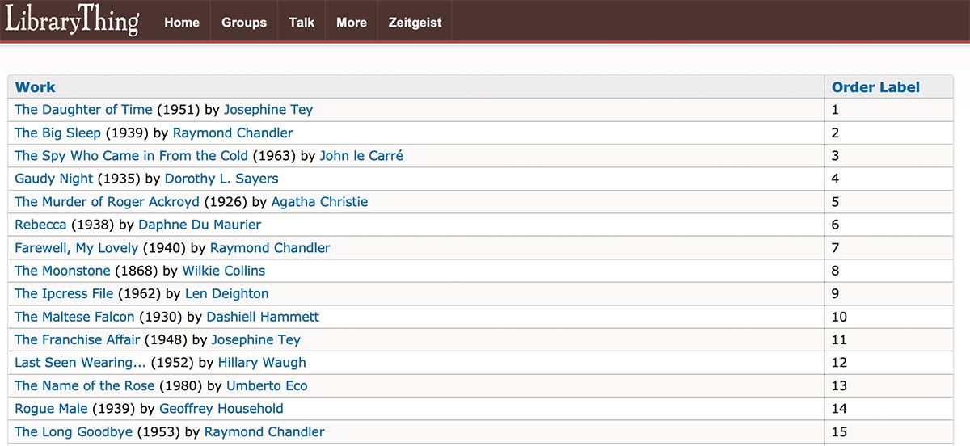View author Wilkie Collins
This screenshot has width=970, height=446.
point(224,271)
